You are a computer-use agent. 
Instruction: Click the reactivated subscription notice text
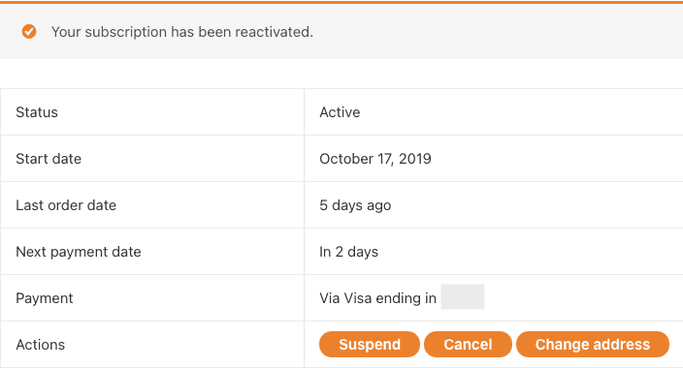(x=182, y=32)
